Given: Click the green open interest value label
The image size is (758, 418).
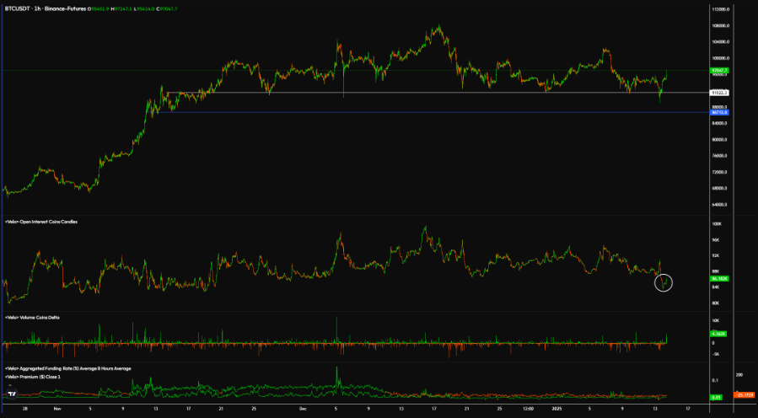Looking at the screenshot, I should point(719,277).
